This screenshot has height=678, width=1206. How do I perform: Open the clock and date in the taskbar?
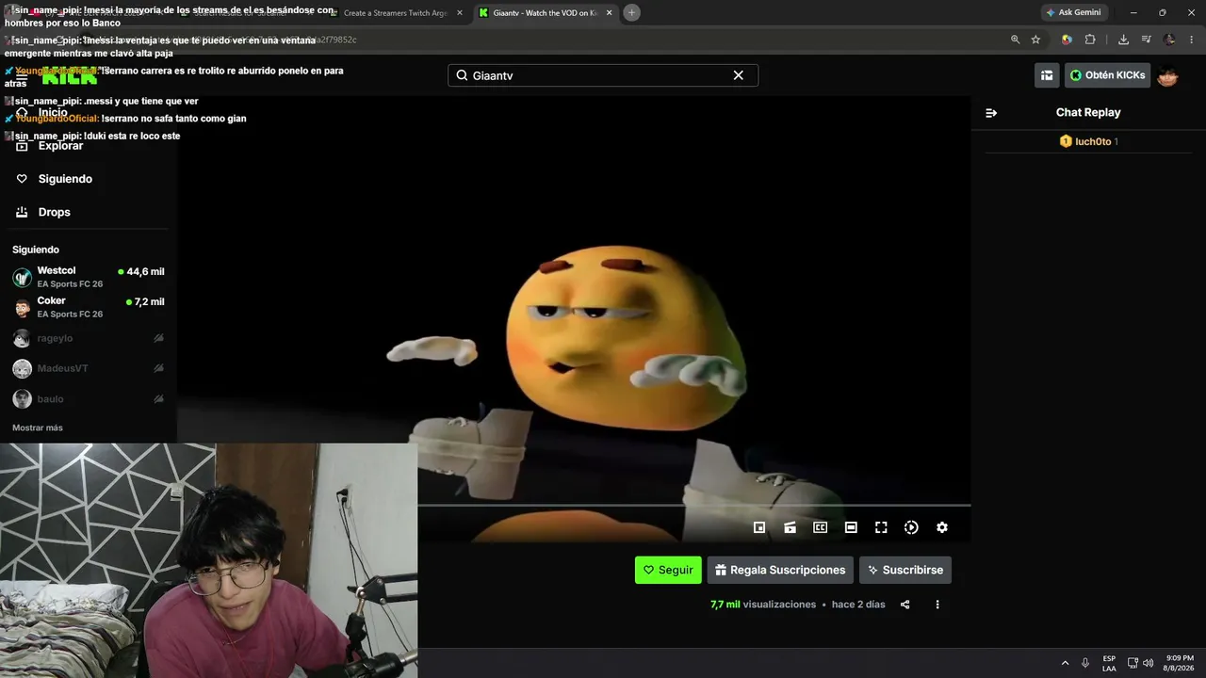(x=1180, y=663)
